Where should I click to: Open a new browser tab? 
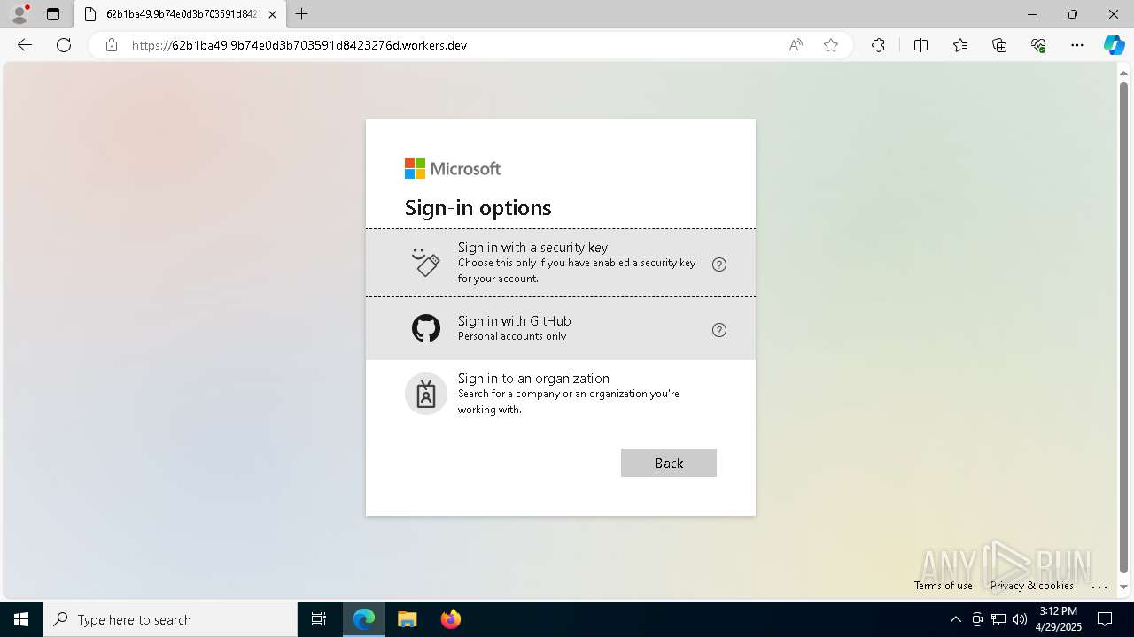point(302,14)
